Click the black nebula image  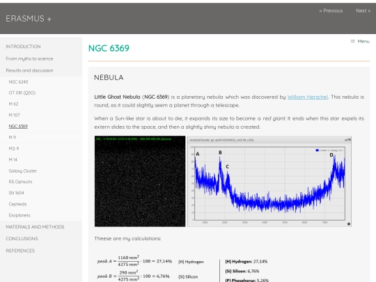click(140, 181)
